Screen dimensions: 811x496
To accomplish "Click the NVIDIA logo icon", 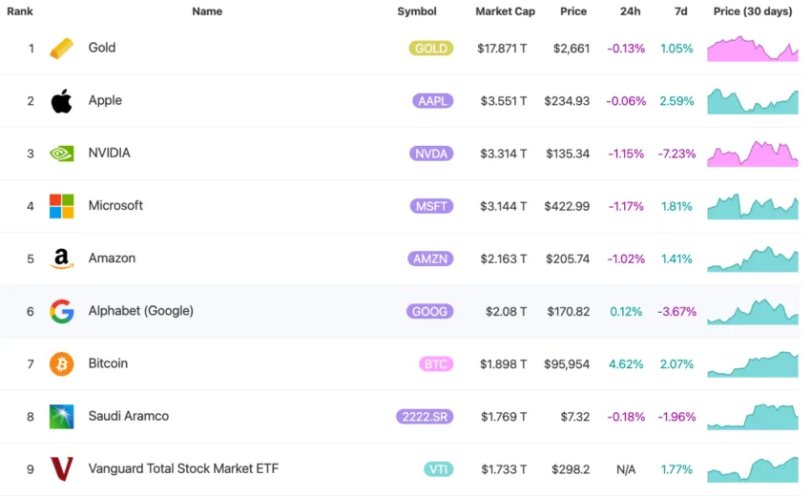I will pyautogui.click(x=61, y=154).
